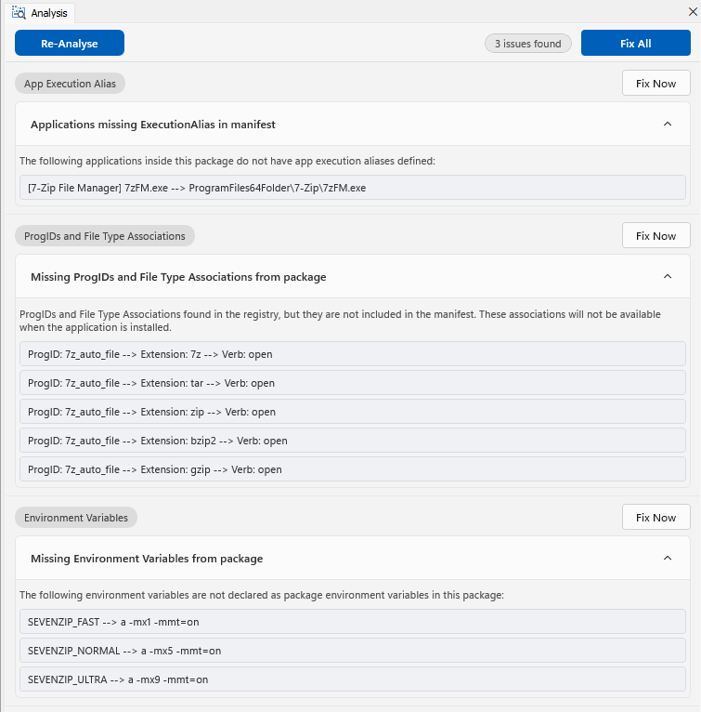Select the SEVENZIP_FAST variable row

[353, 622]
